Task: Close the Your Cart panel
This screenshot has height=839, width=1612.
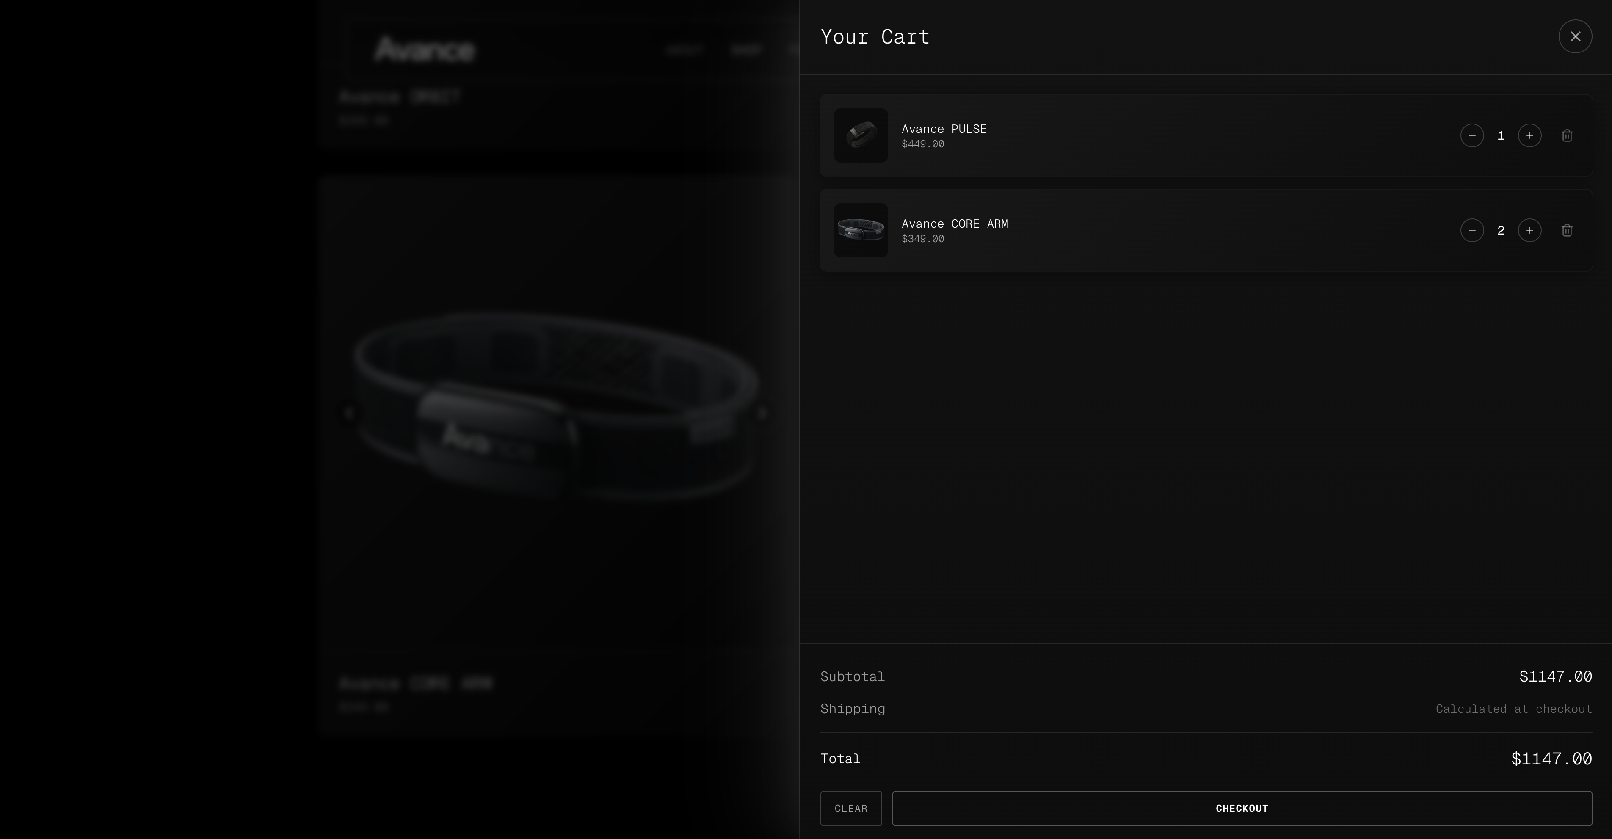Action: point(1575,36)
